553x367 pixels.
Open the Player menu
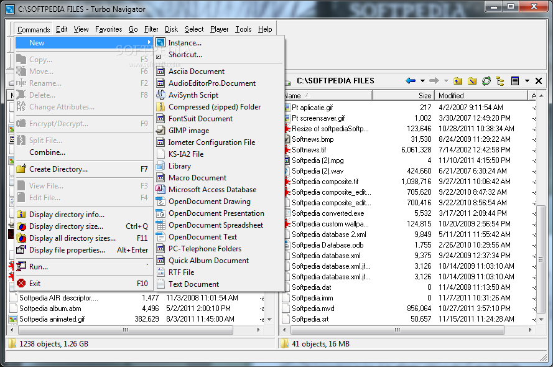220,29
